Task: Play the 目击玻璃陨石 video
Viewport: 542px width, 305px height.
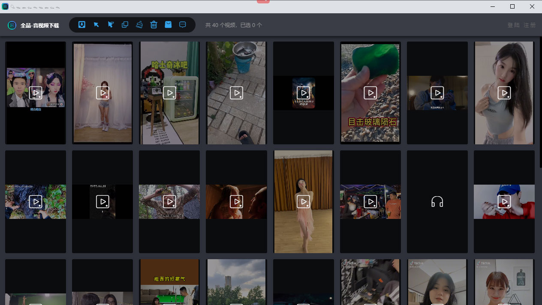Action: [x=370, y=93]
